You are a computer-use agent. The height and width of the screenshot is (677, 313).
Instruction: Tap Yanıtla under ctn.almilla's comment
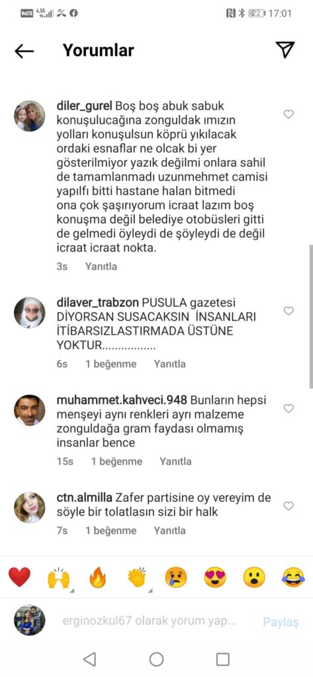(x=170, y=531)
